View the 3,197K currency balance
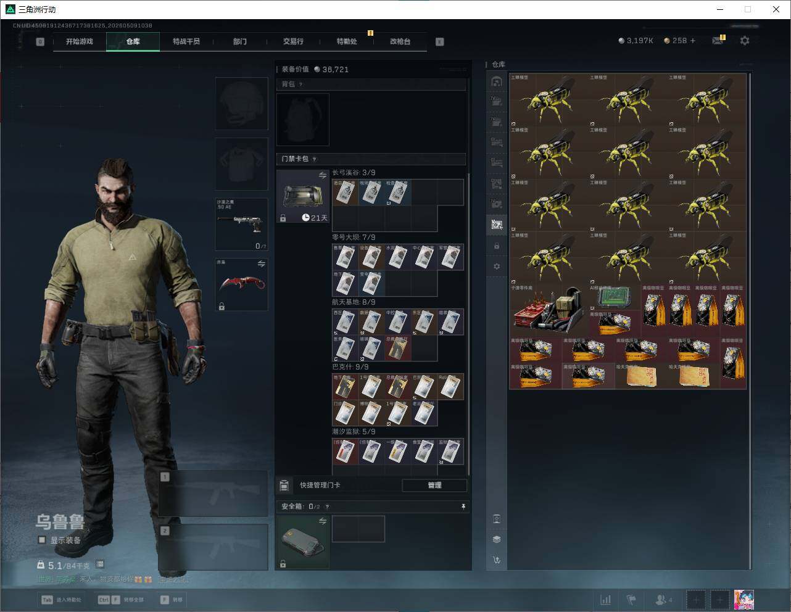The image size is (791, 612). click(636, 41)
